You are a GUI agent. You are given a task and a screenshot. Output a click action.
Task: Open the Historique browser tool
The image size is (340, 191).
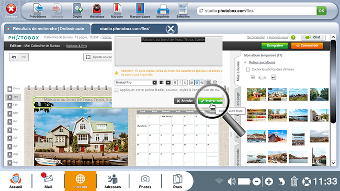(x=97, y=10)
